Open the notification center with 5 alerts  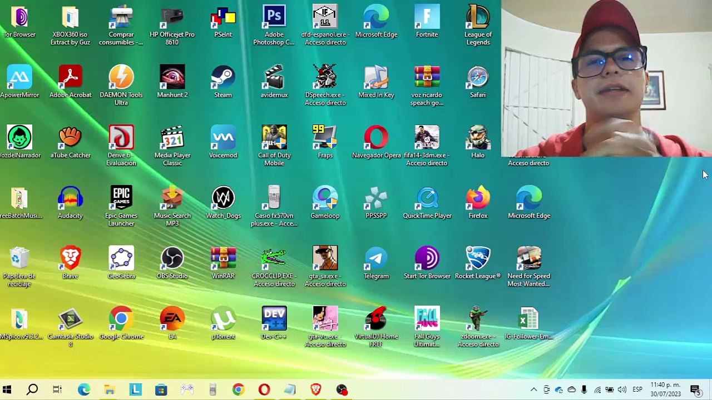coord(695,390)
